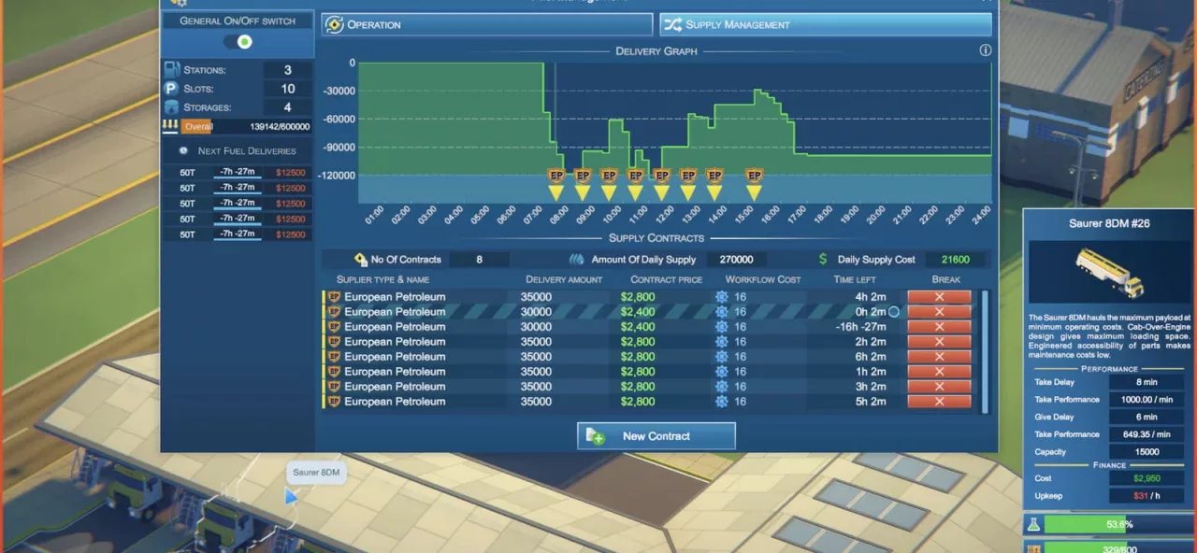The height and width of the screenshot is (553, 1197).
Task: Click the 139142/600000 overall storage value
Action: (280, 127)
